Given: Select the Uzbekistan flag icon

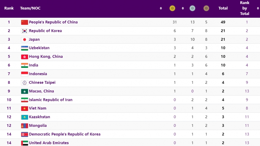Looking at the screenshot, I should tap(25, 48).
